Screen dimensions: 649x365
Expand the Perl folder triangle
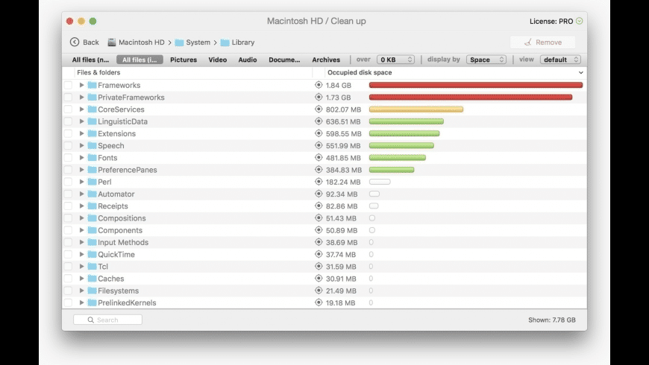pos(81,182)
